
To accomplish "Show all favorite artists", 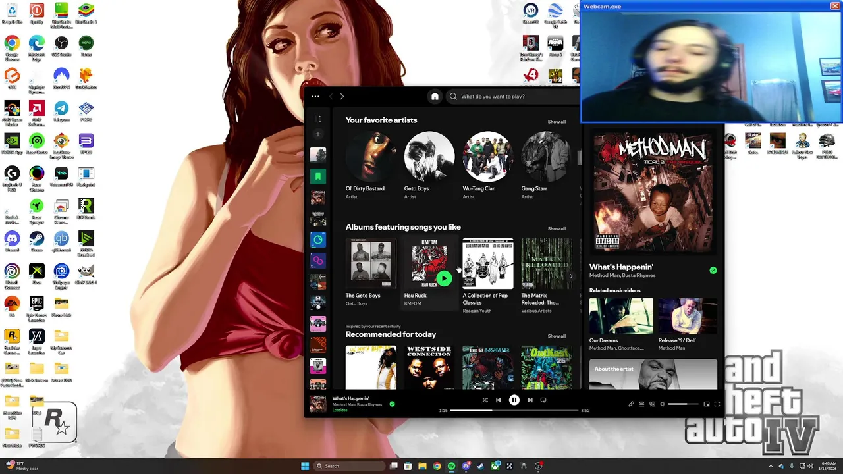I will tap(557, 122).
